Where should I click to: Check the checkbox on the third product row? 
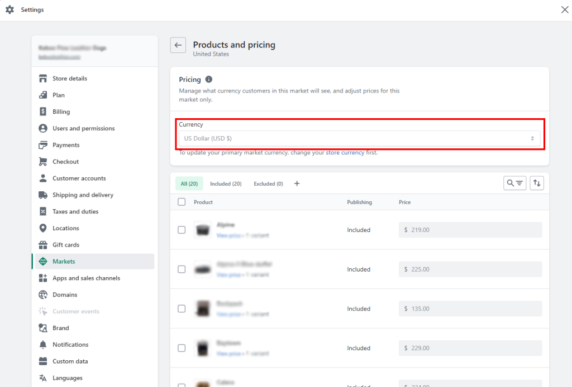[x=182, y=308]
